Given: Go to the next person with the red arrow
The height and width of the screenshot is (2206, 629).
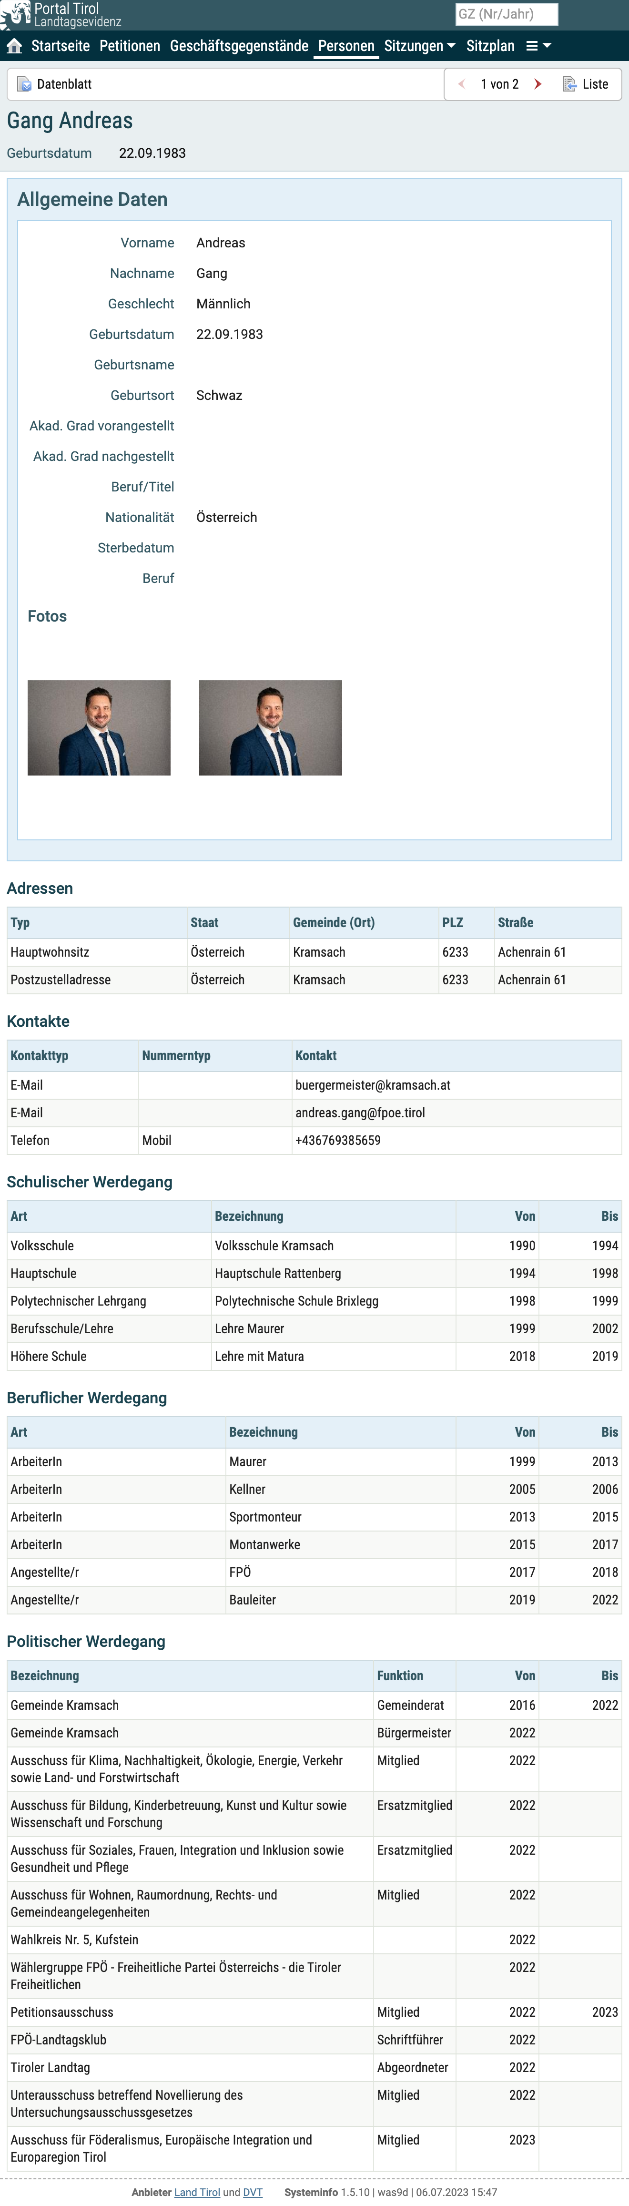Looking at the screenshot, I should coord(538,84).
